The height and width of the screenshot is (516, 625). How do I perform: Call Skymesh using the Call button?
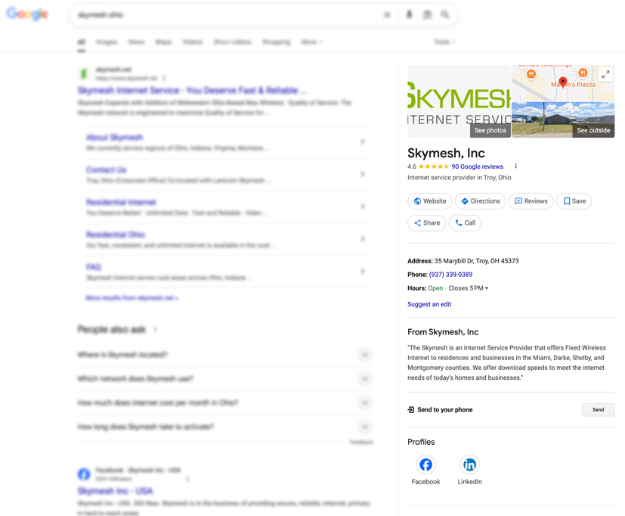click(465, 222)
